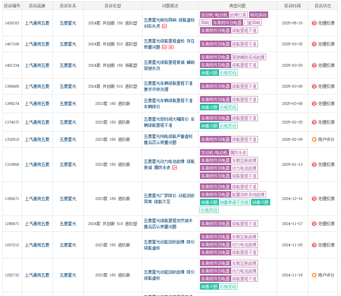
Task: Click 处理反馈 status icon for complaint 1287212
Action: click(x=314, y=245)
